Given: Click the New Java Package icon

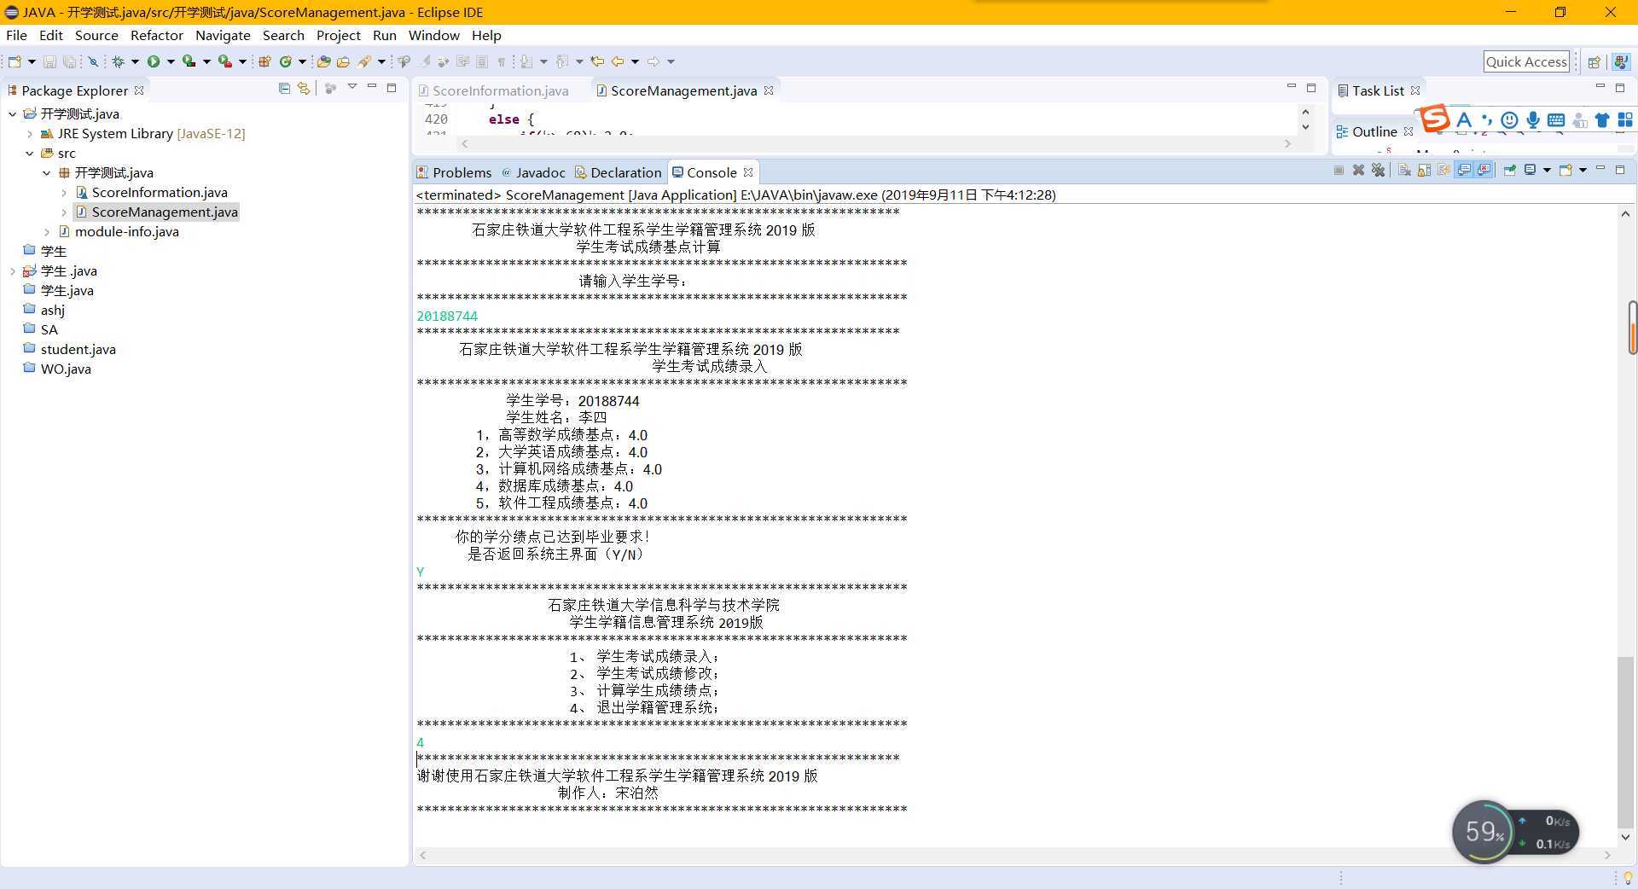Looking at the screenshot, I should click(264, 61).
